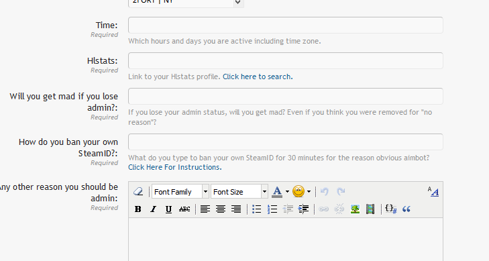Toggle strikethrough formatting
489x261 pixels.
click(x=184, y=209)
